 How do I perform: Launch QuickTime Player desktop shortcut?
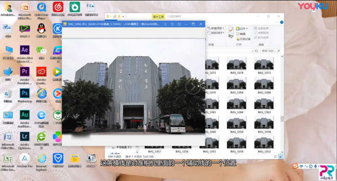41,7
